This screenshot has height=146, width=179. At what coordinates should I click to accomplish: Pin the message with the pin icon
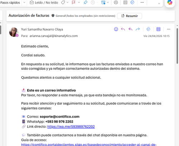(x=86, y=3)
